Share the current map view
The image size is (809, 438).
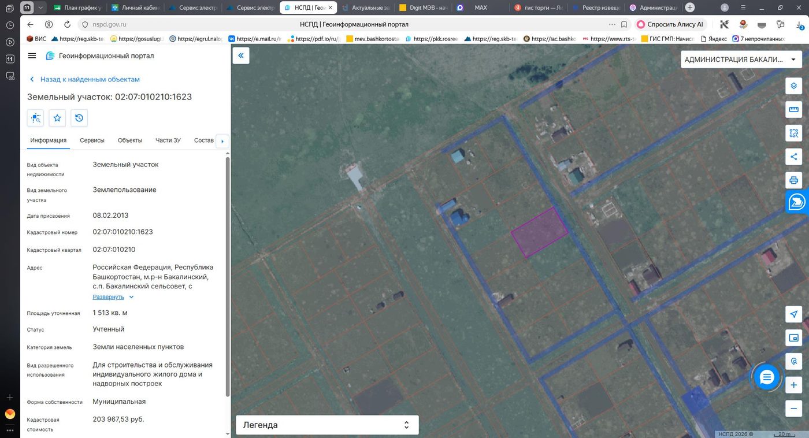point(793,157)
